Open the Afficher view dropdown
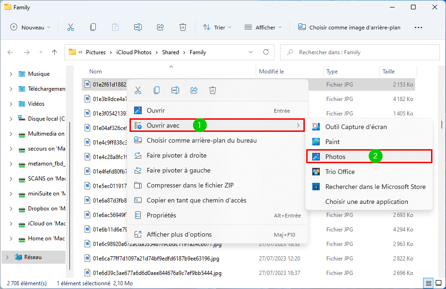This screenshot has height=289, width=446. click(x=263, y=27)
